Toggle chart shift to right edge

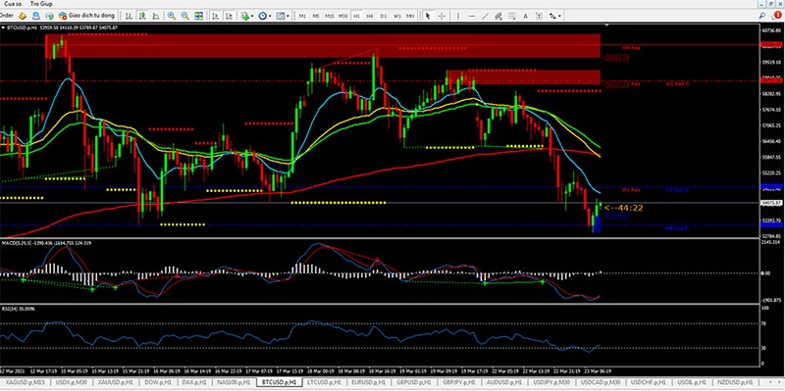(x=229, y=16)
